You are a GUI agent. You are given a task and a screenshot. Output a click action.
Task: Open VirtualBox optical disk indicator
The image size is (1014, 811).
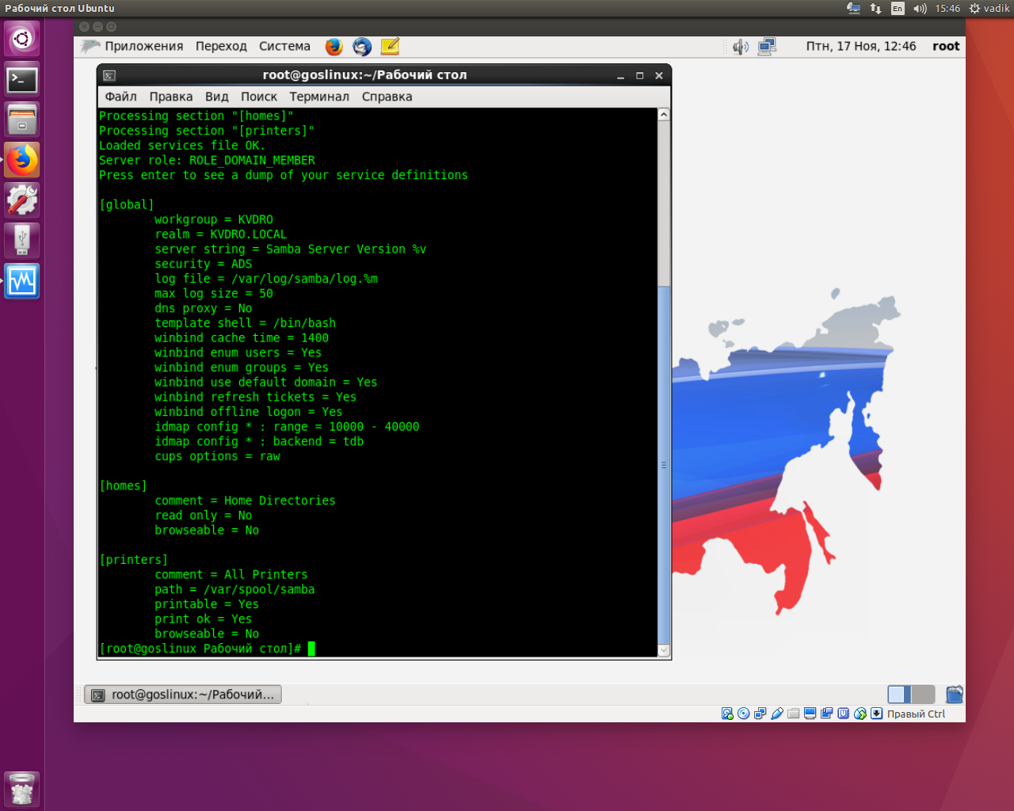pyautogui.click(x=744, y=714)
